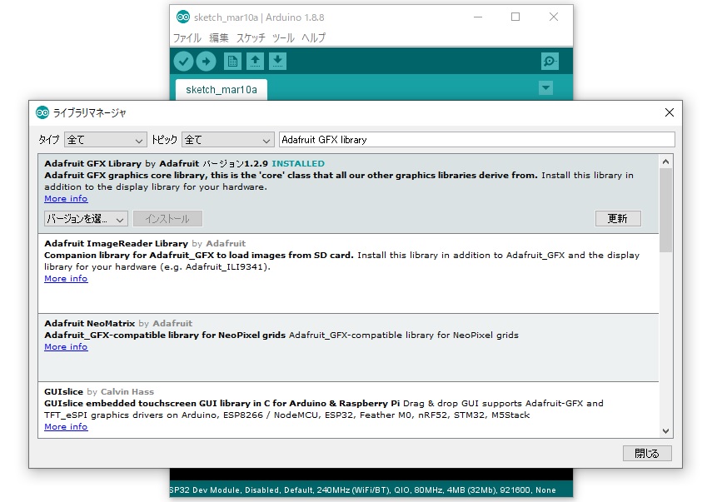Viewport: 712px width, 502px height.
Task: Open the トピック dropdown filter
Action: coord(227,140)
